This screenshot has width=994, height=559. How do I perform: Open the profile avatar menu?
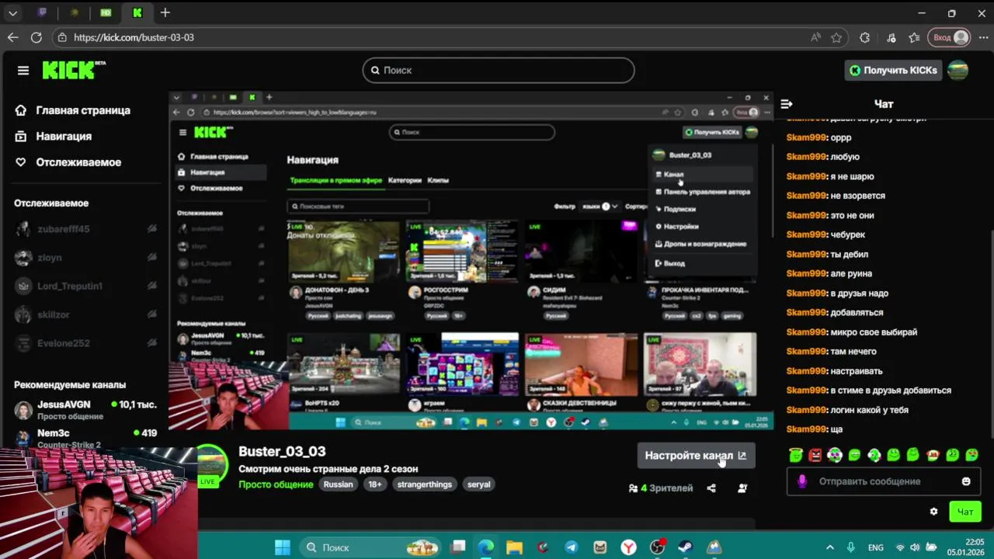pyautogui.click(x=958, y=70)
